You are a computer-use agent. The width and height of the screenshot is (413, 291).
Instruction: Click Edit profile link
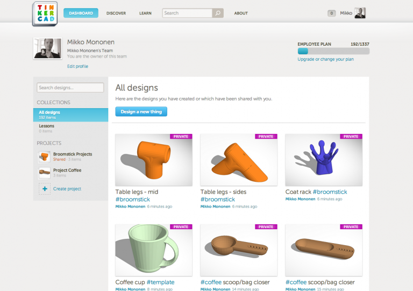coord(77,66)
